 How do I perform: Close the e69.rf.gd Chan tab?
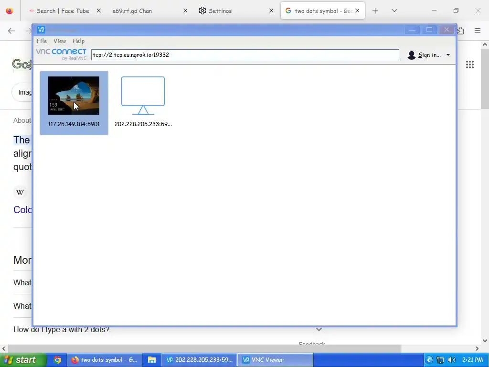(185, 11)
